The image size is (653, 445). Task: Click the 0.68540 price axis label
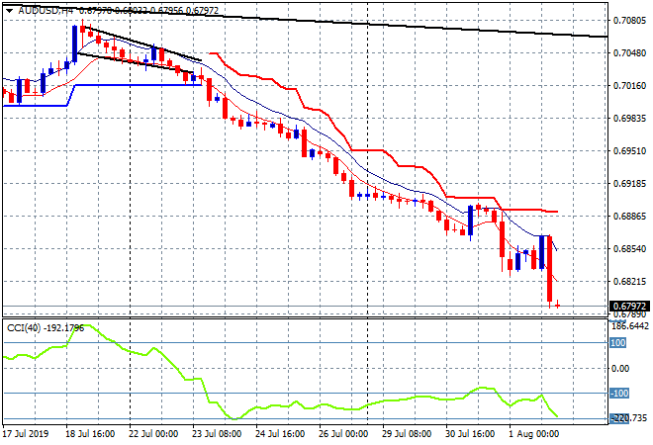coord(629,249)
